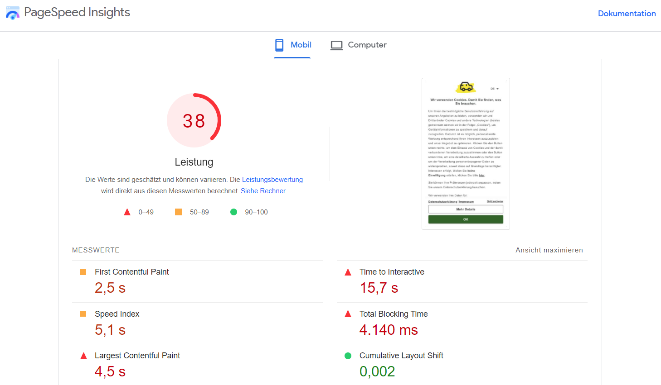Click the orange square beside Speed Index

tap(83, 314)
